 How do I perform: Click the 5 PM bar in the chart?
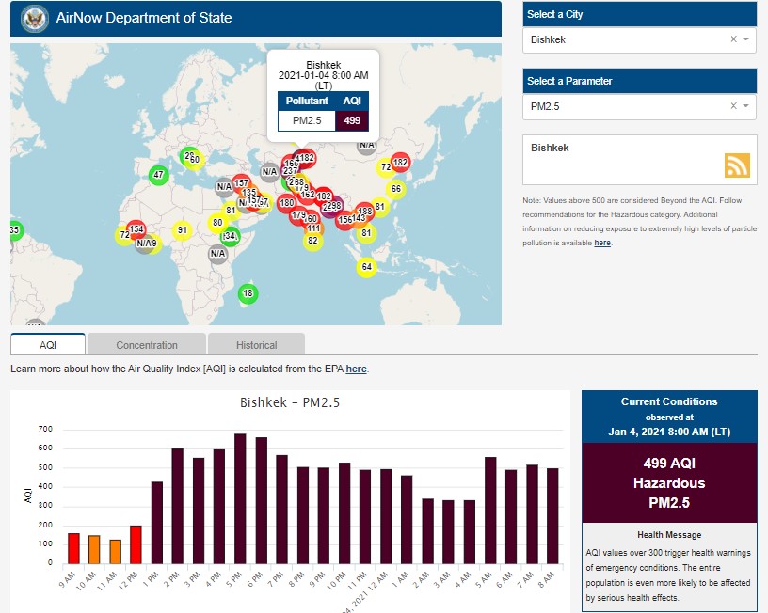coord(240,498)
